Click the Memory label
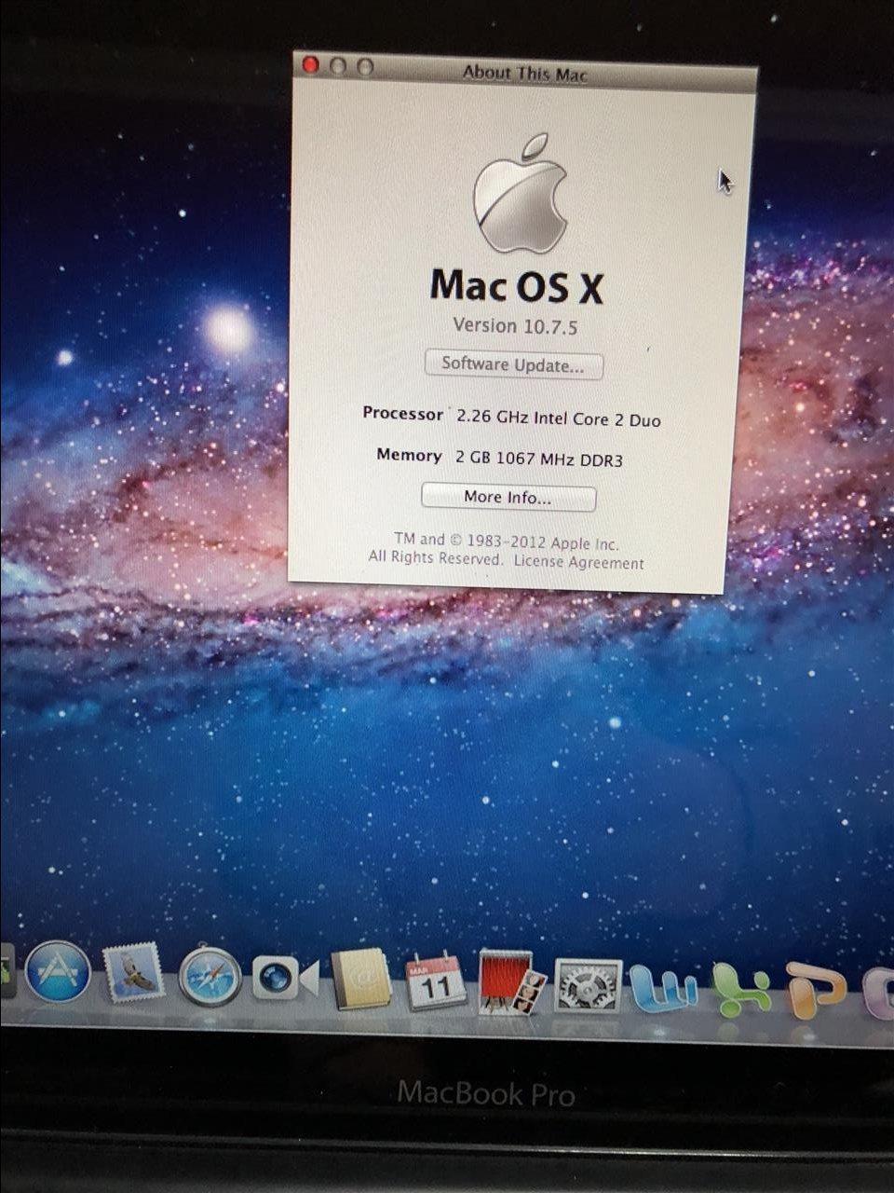The image size is (894, 1193). [409, 455]
